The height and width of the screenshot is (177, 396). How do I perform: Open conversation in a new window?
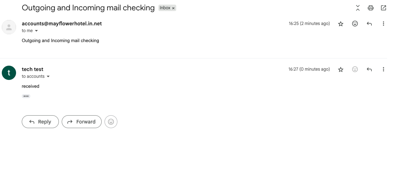click(x=384, y=8)
